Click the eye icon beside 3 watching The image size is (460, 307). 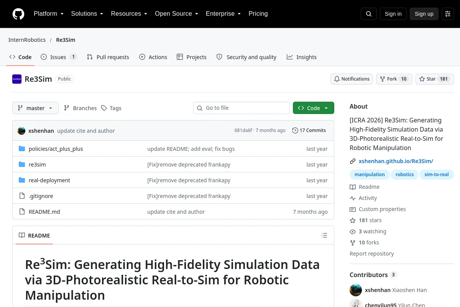coord(353,231)
